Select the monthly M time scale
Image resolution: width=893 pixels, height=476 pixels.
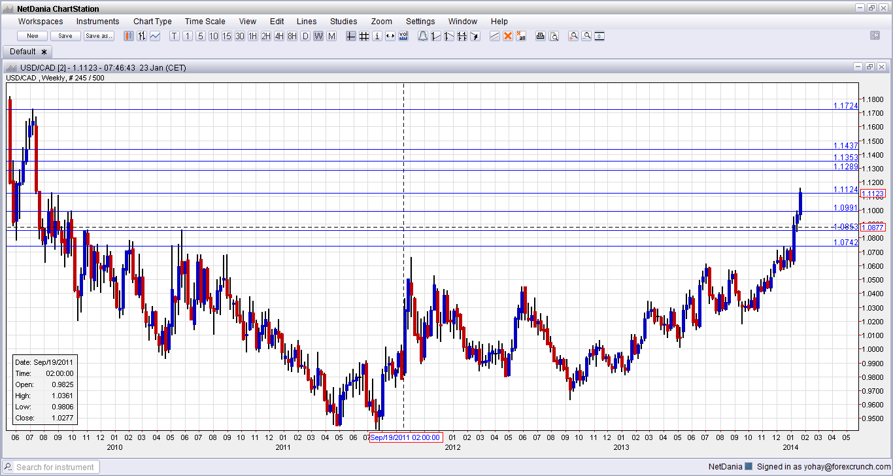[331, 36]
